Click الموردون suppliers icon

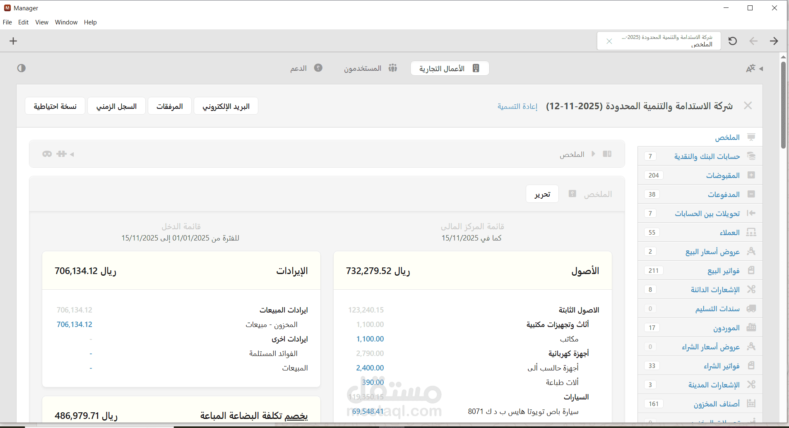751,327
